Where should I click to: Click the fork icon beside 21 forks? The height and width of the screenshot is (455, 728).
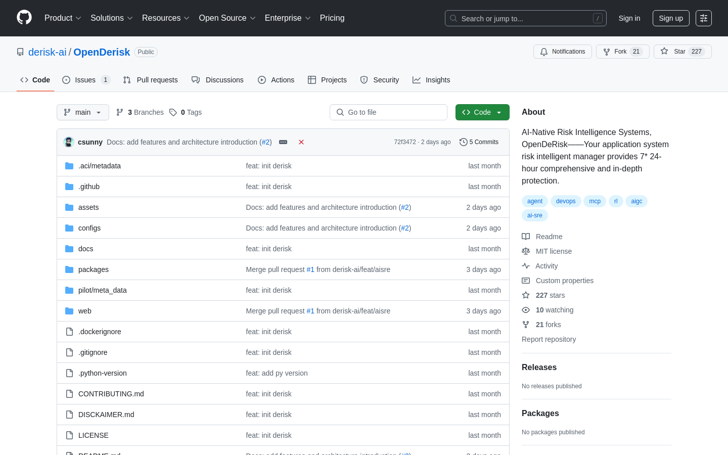click(x=526, y=325)
